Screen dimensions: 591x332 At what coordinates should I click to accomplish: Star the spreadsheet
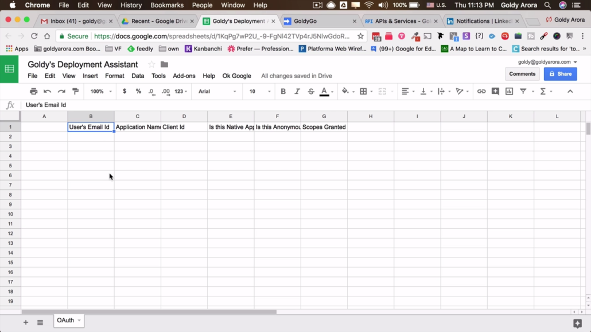click(151, 64)
